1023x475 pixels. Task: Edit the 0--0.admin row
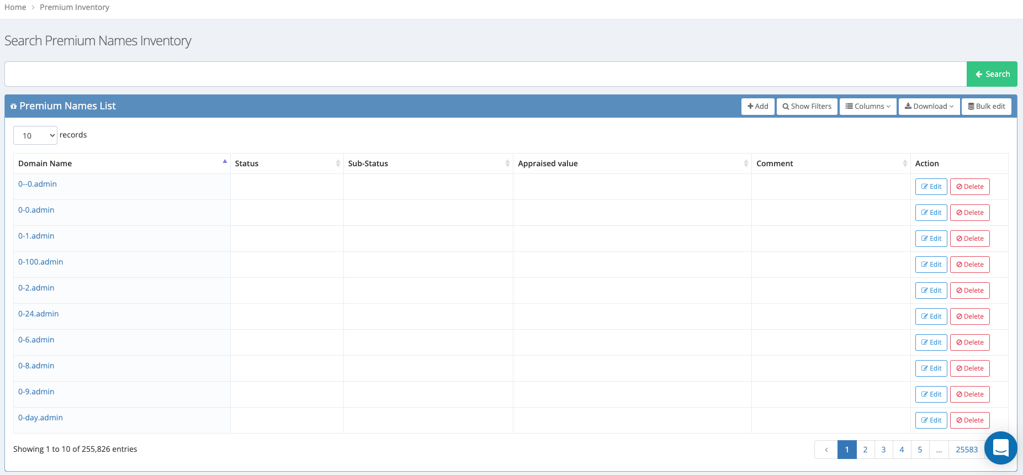[931, 187]
